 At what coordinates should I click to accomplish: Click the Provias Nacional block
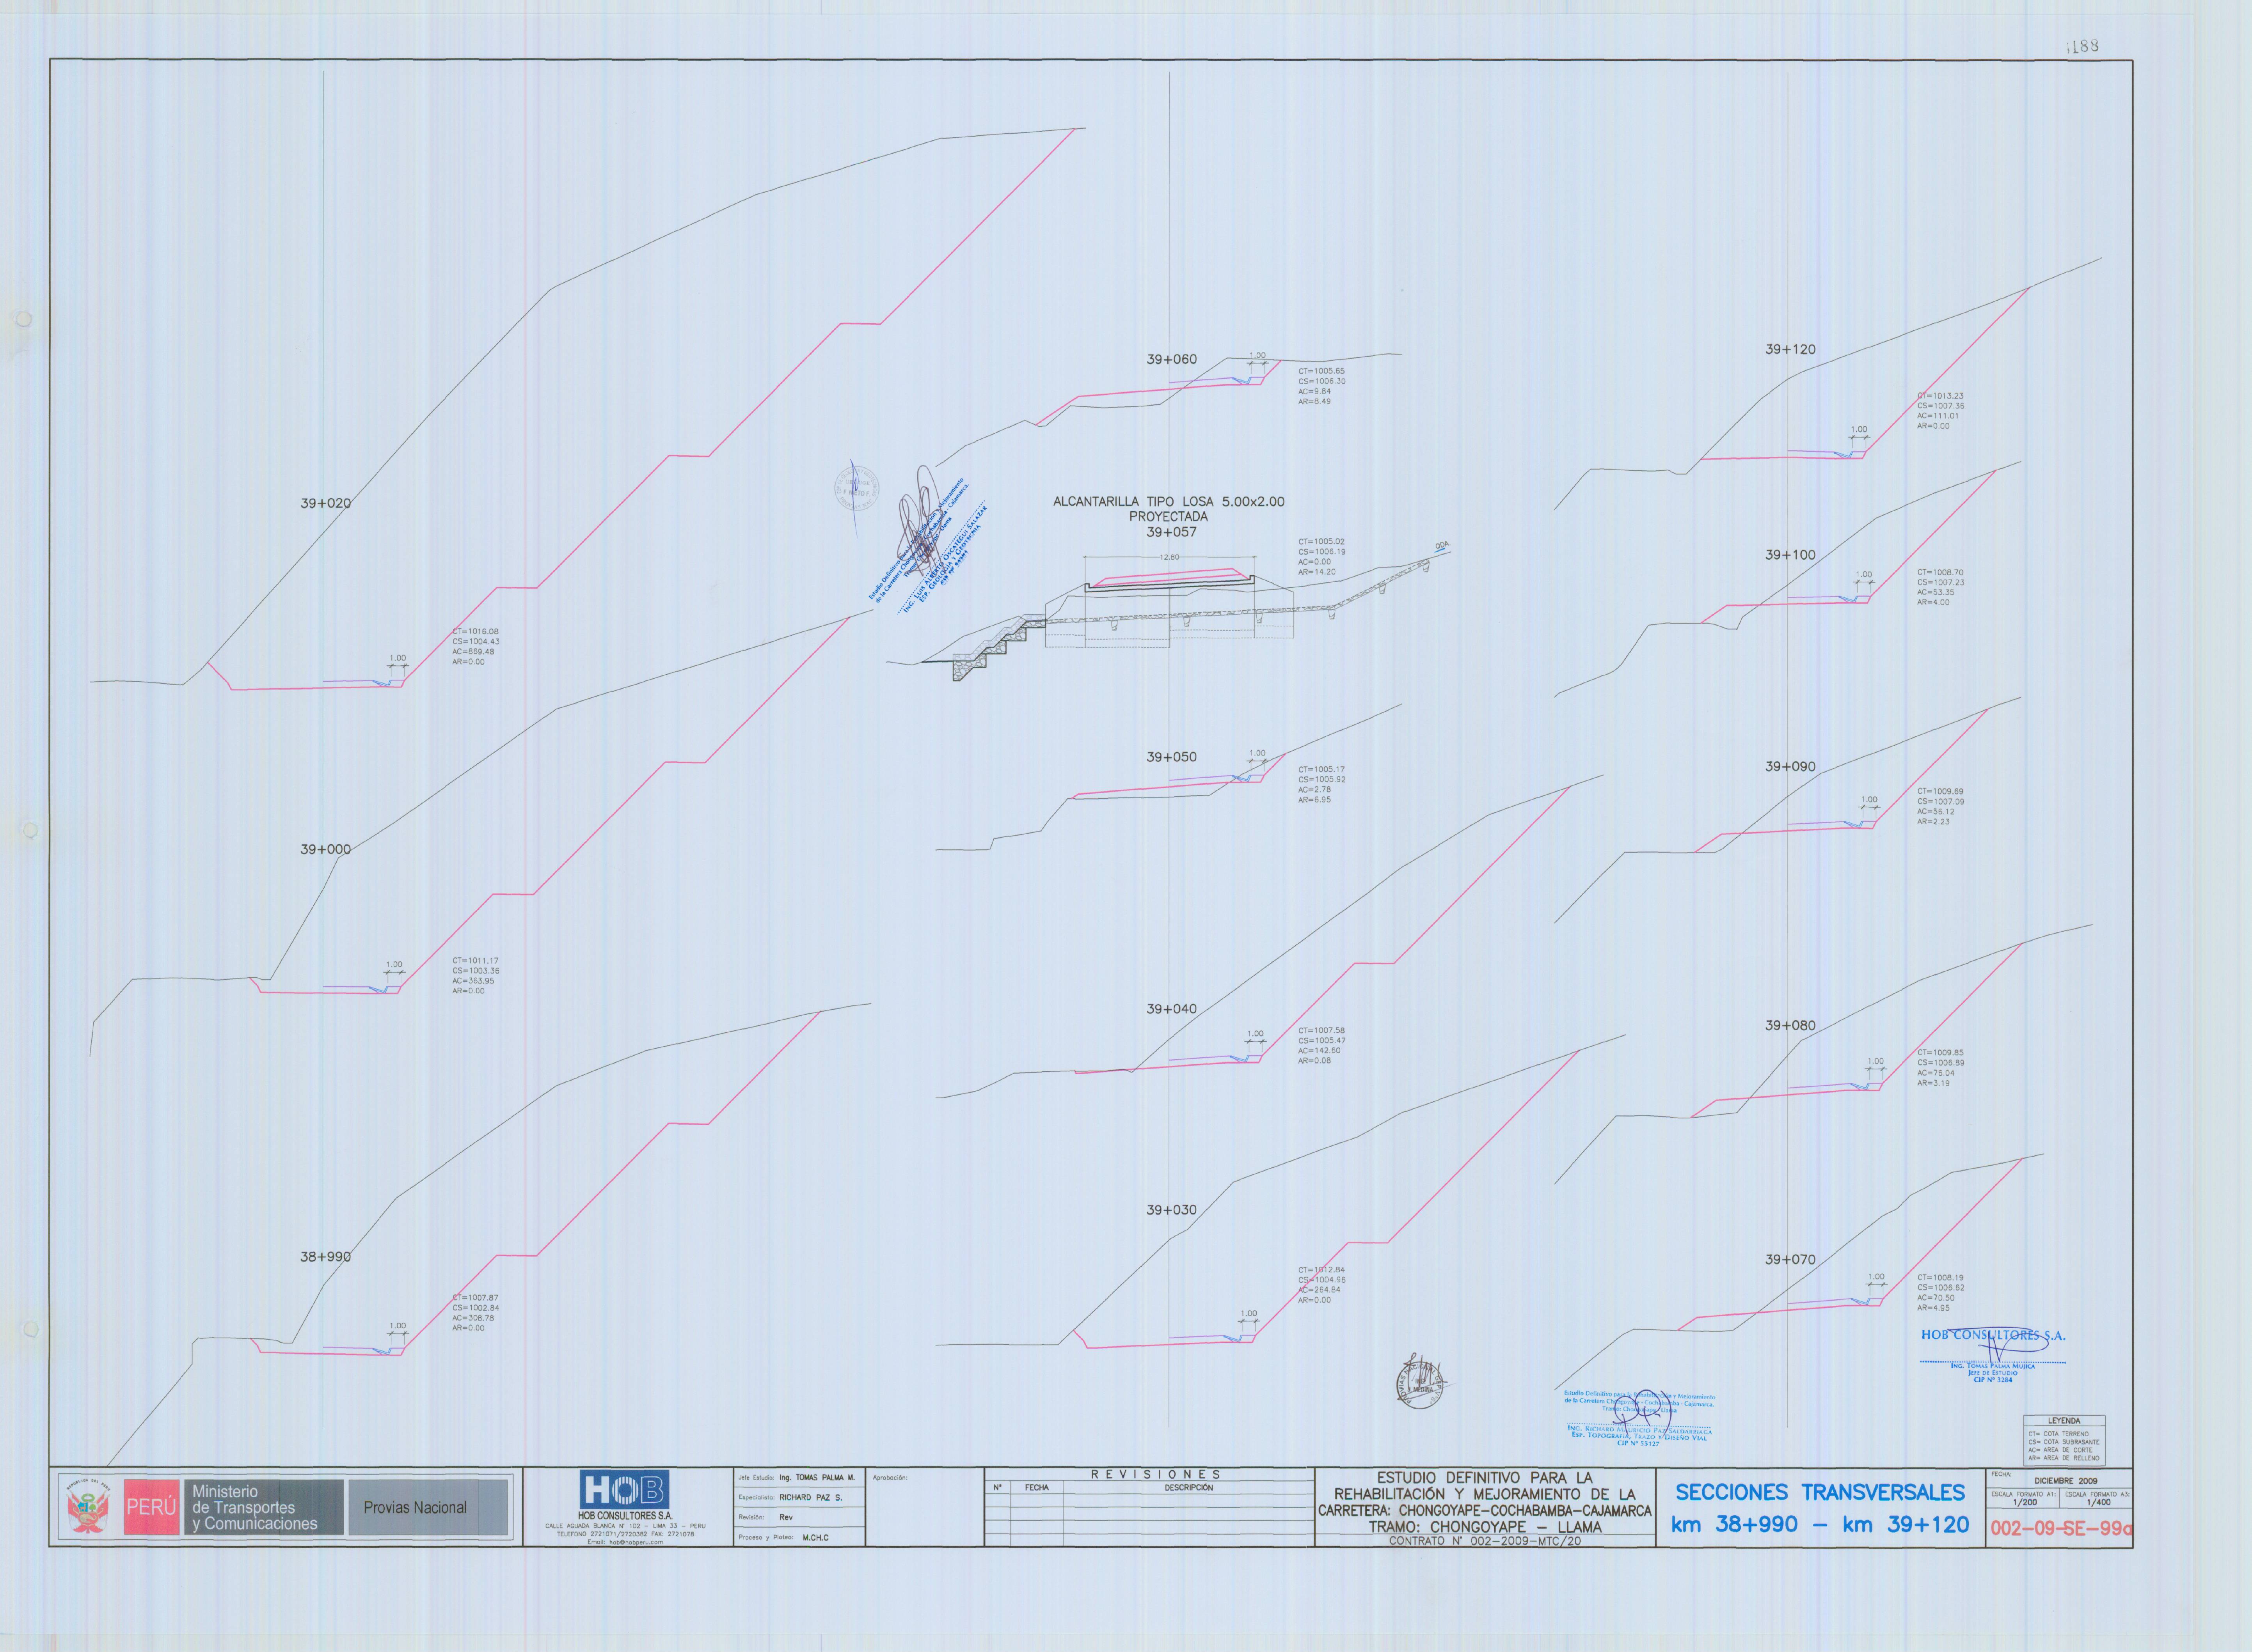(x=428, y=1507)
